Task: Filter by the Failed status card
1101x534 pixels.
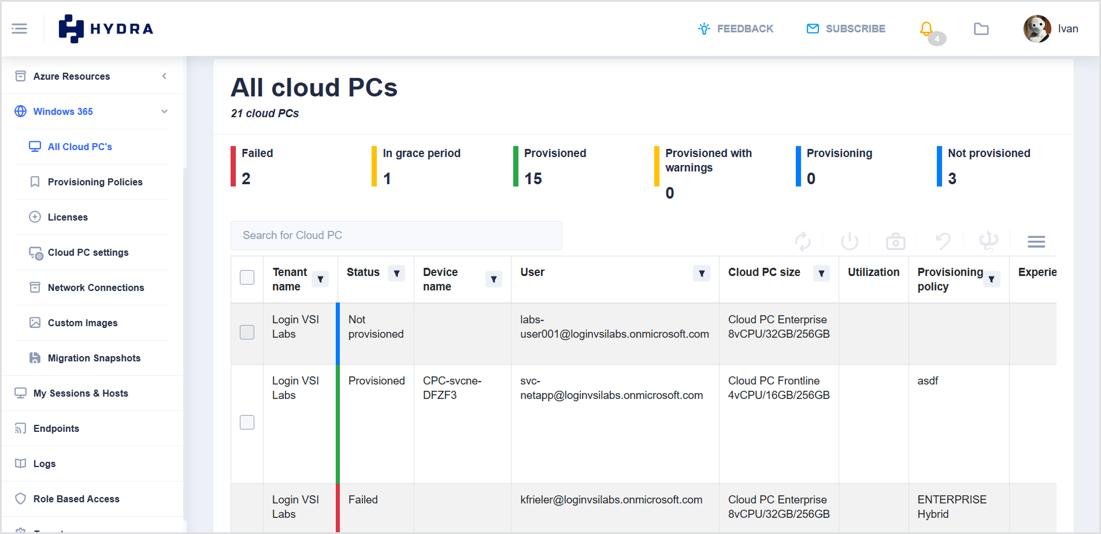Action: coord(252,166)
